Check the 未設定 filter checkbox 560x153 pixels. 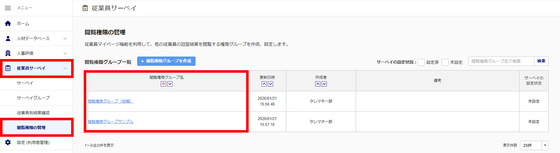[x=445, y=62]
